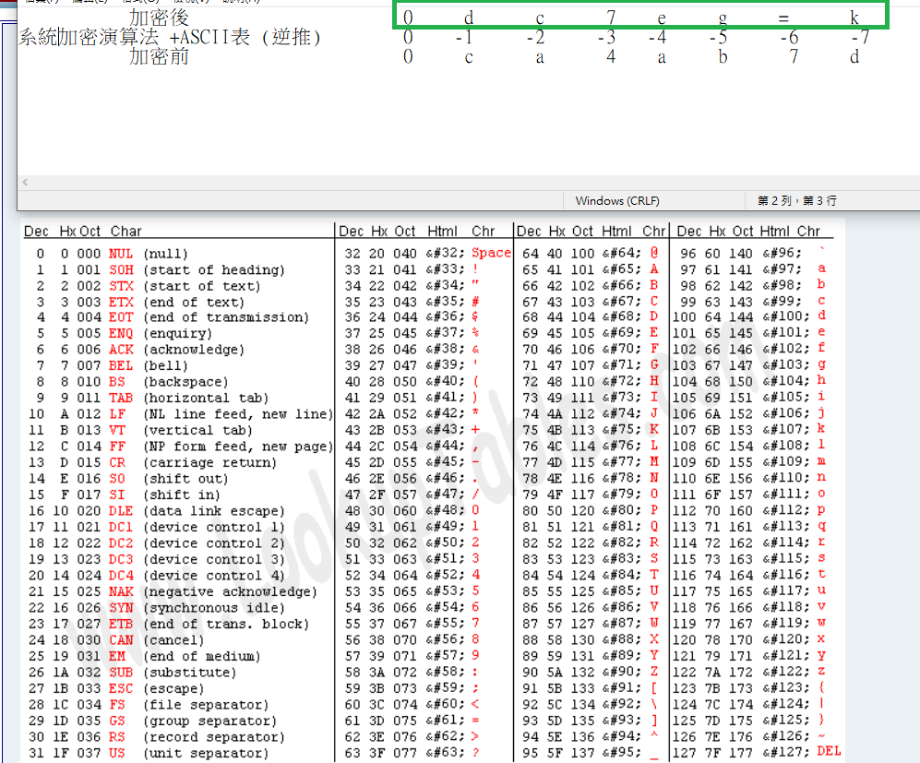Click letter g in the 加密後 row
The height and width of the screenshot is (763, 920).
pyautogui.click(x=723, y=19)
